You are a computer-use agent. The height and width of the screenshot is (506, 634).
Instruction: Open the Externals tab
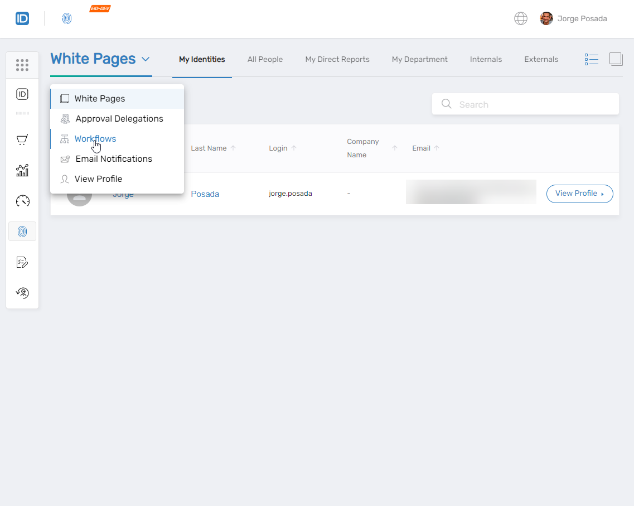(x=541, y=59)
